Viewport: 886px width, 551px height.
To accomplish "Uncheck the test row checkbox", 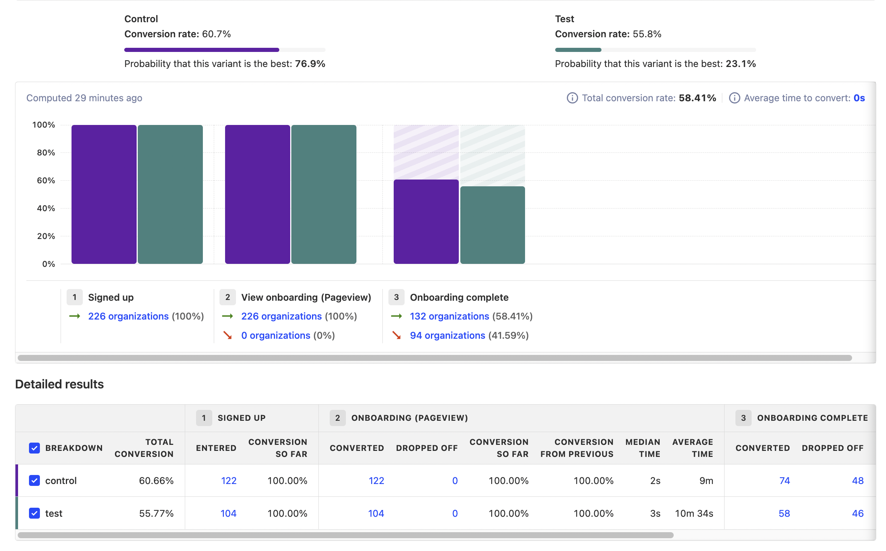I will click(x=34, y=513).
